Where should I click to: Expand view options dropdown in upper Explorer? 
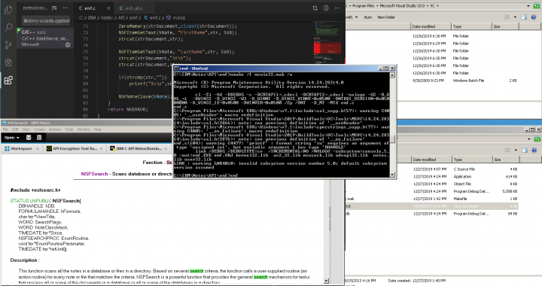pos(515,17)
